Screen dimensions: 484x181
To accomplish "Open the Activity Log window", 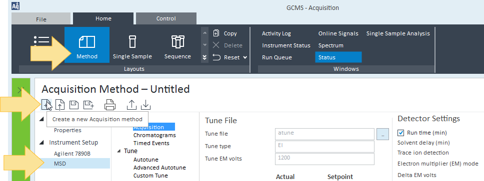I will coord(276,33).
